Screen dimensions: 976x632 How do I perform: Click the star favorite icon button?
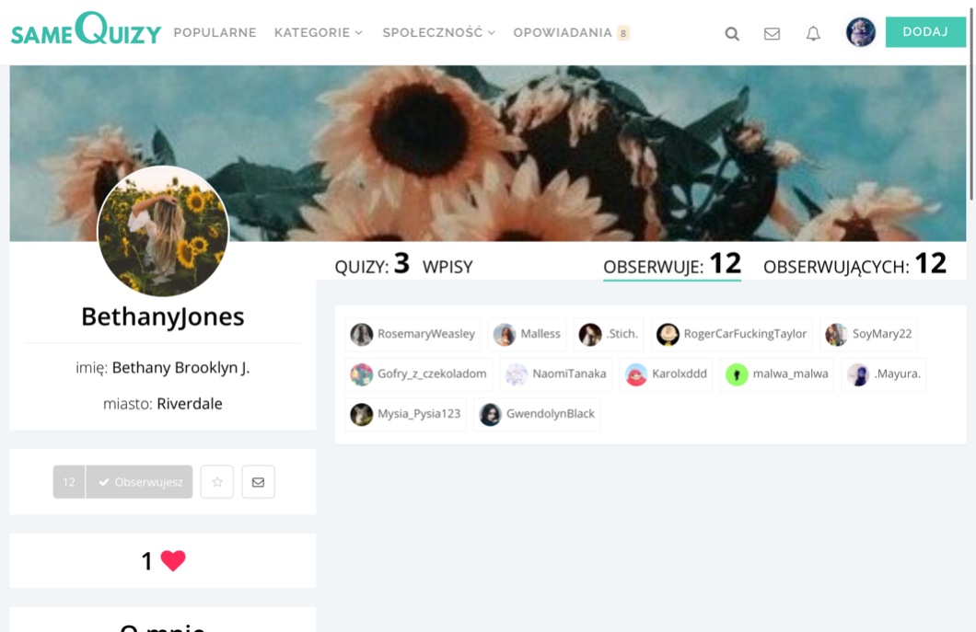coord(217,482)
